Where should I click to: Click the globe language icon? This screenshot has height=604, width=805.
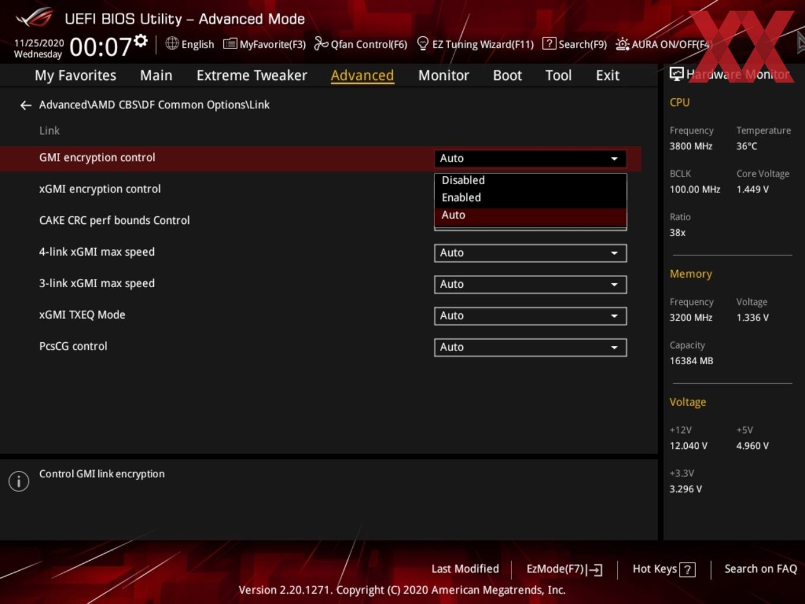coord(172,43)
